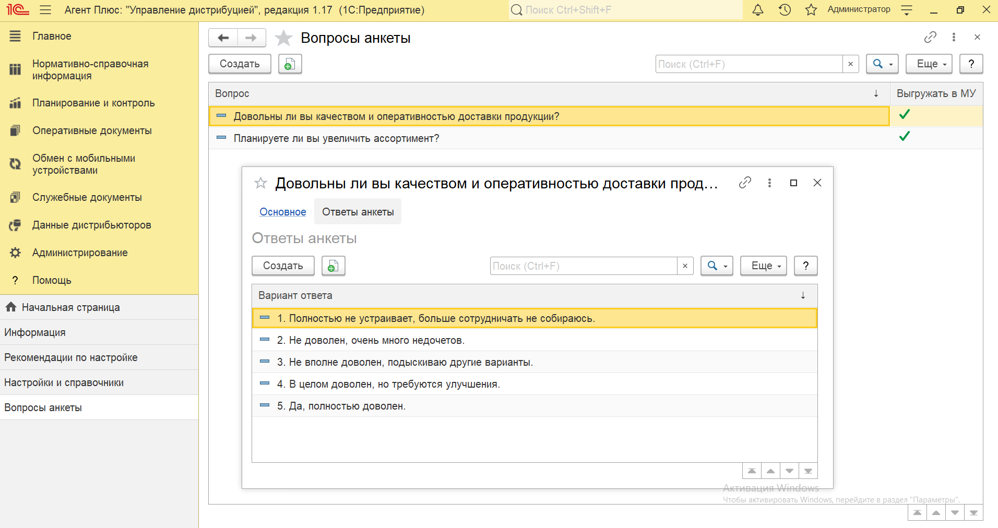Go back with the left arrow button
This screenshot has height=528, width=998.
click(223, 38)
